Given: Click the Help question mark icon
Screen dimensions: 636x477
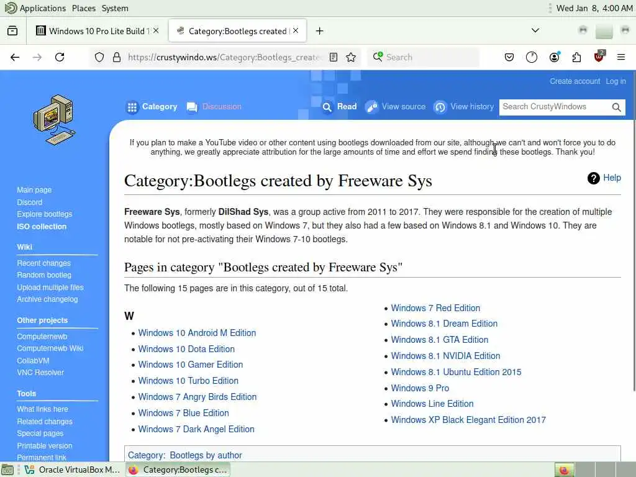Looking at the screenshot, I should click(593, 178).
